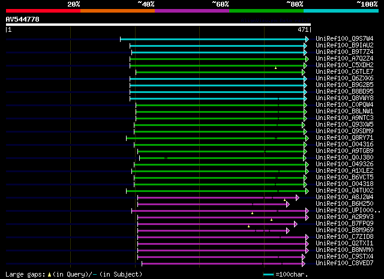Click the green alignment bar for C6TLE7
This screenshot has height=279, width=384.
click(219, 72)
